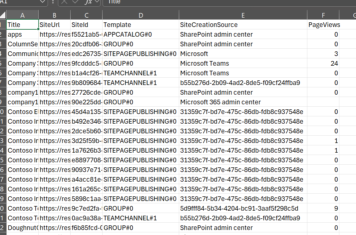Select column A header

[22, 15]
